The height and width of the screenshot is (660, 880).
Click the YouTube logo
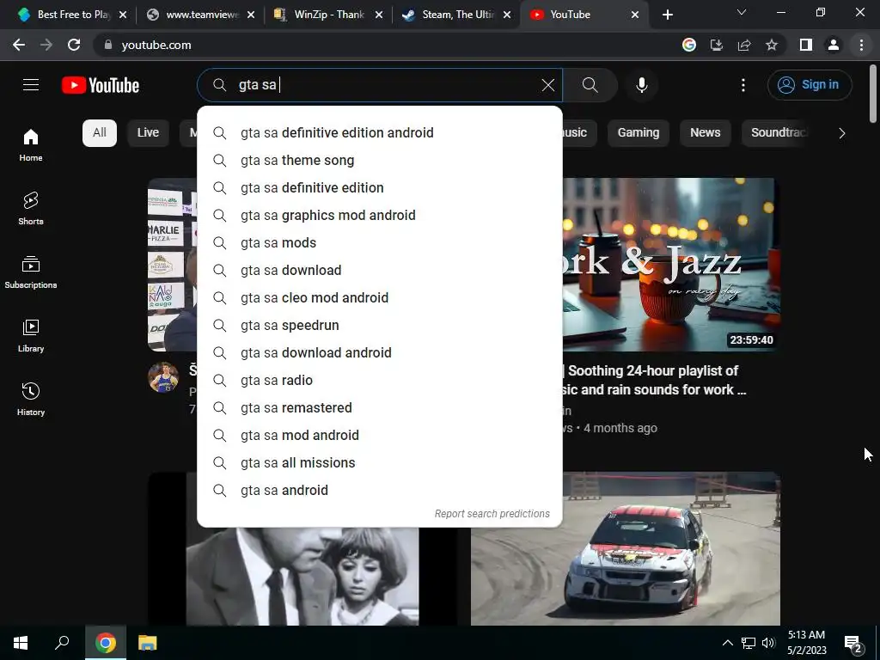coord(101,85)
